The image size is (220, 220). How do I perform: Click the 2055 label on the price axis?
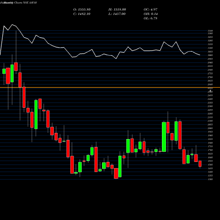pos(210,125)
